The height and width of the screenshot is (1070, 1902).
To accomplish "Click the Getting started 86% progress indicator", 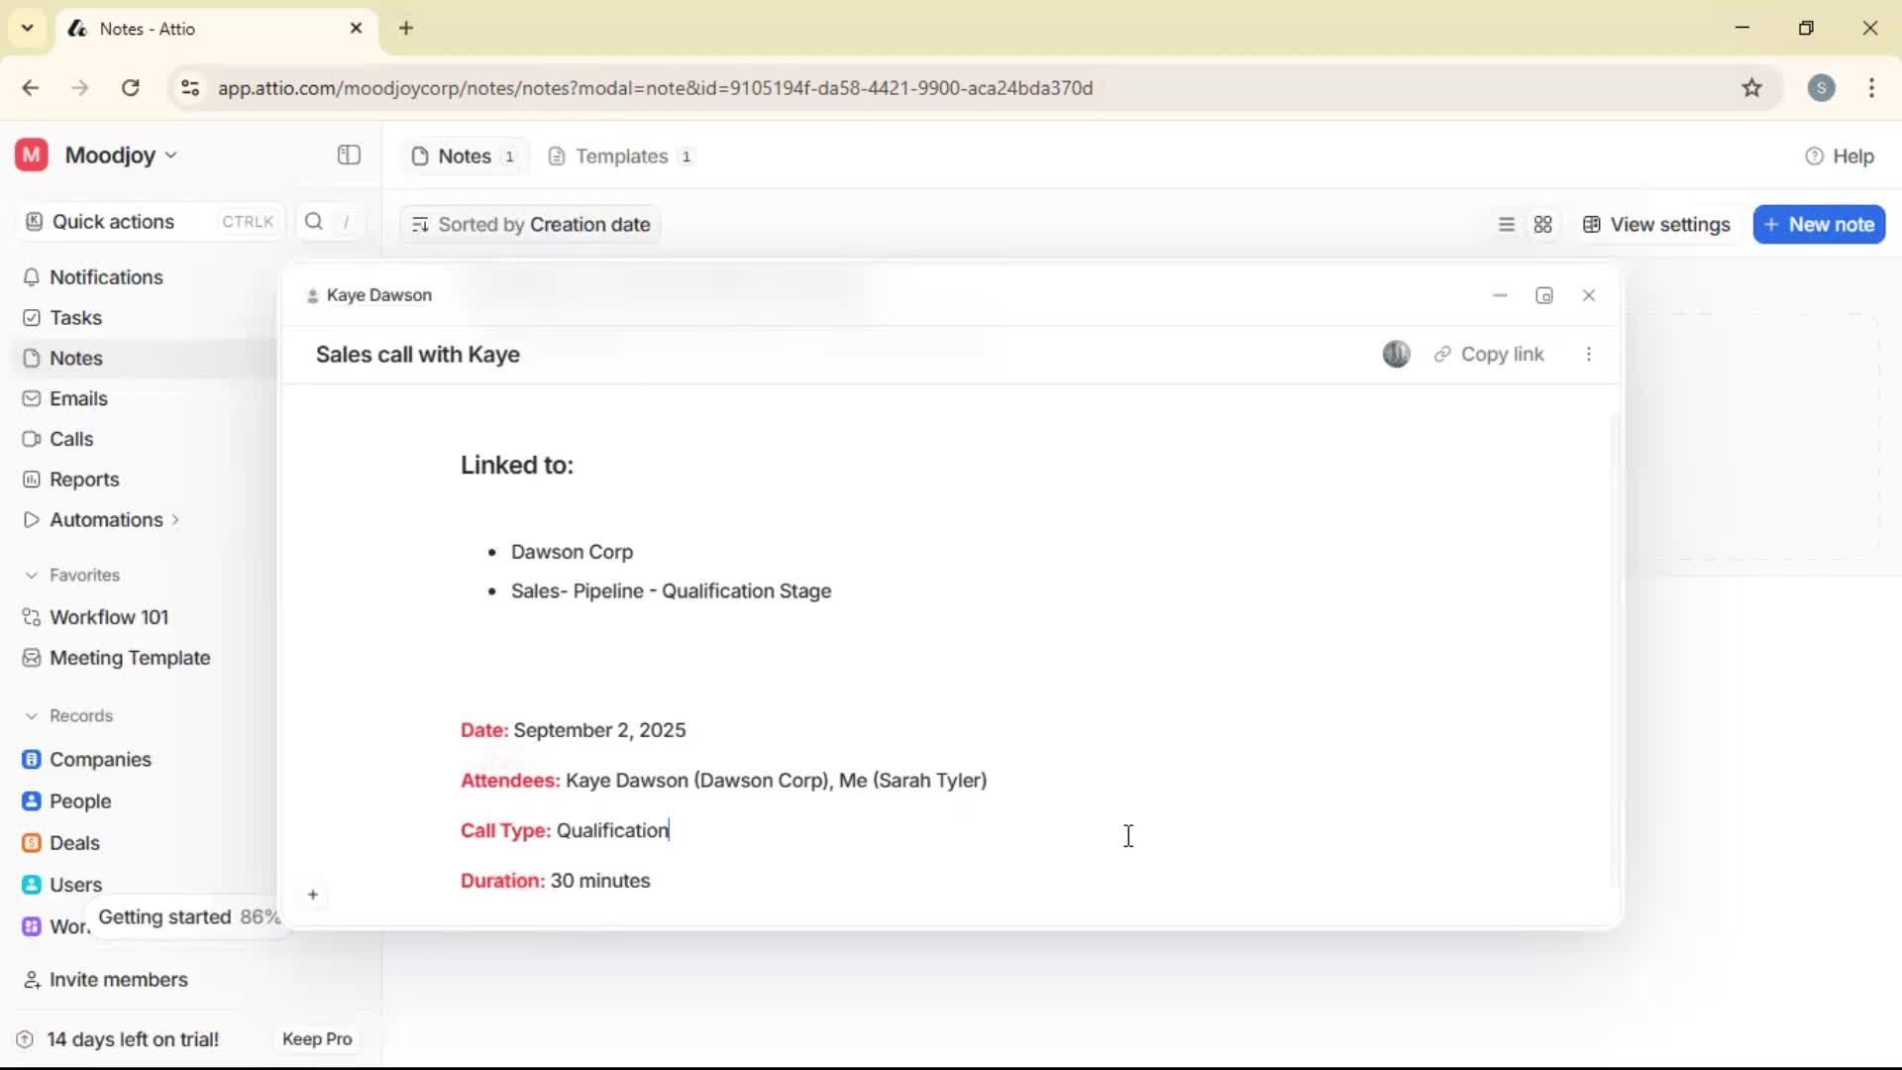I will pos(188,916).
